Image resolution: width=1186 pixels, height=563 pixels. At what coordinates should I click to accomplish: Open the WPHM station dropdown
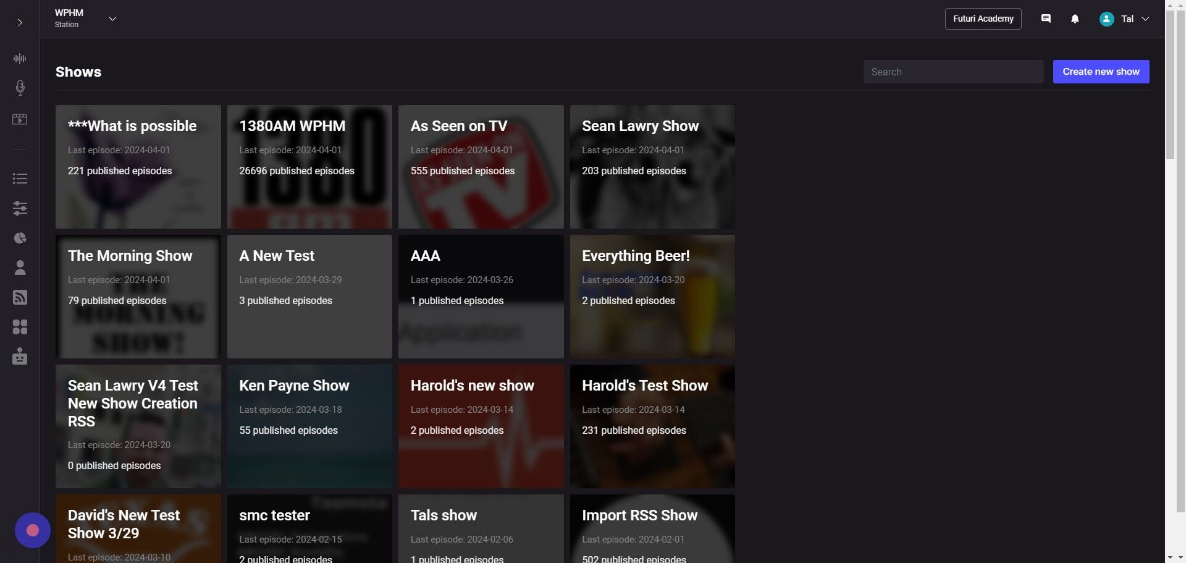coord(85,19)
